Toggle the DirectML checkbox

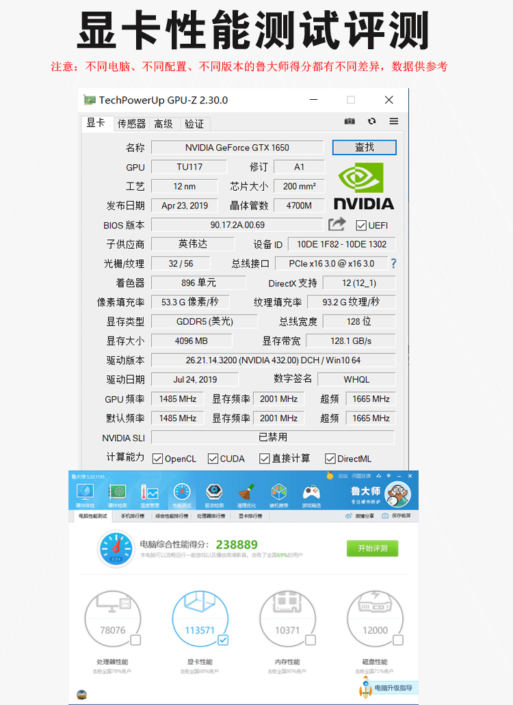coord(330,459)
